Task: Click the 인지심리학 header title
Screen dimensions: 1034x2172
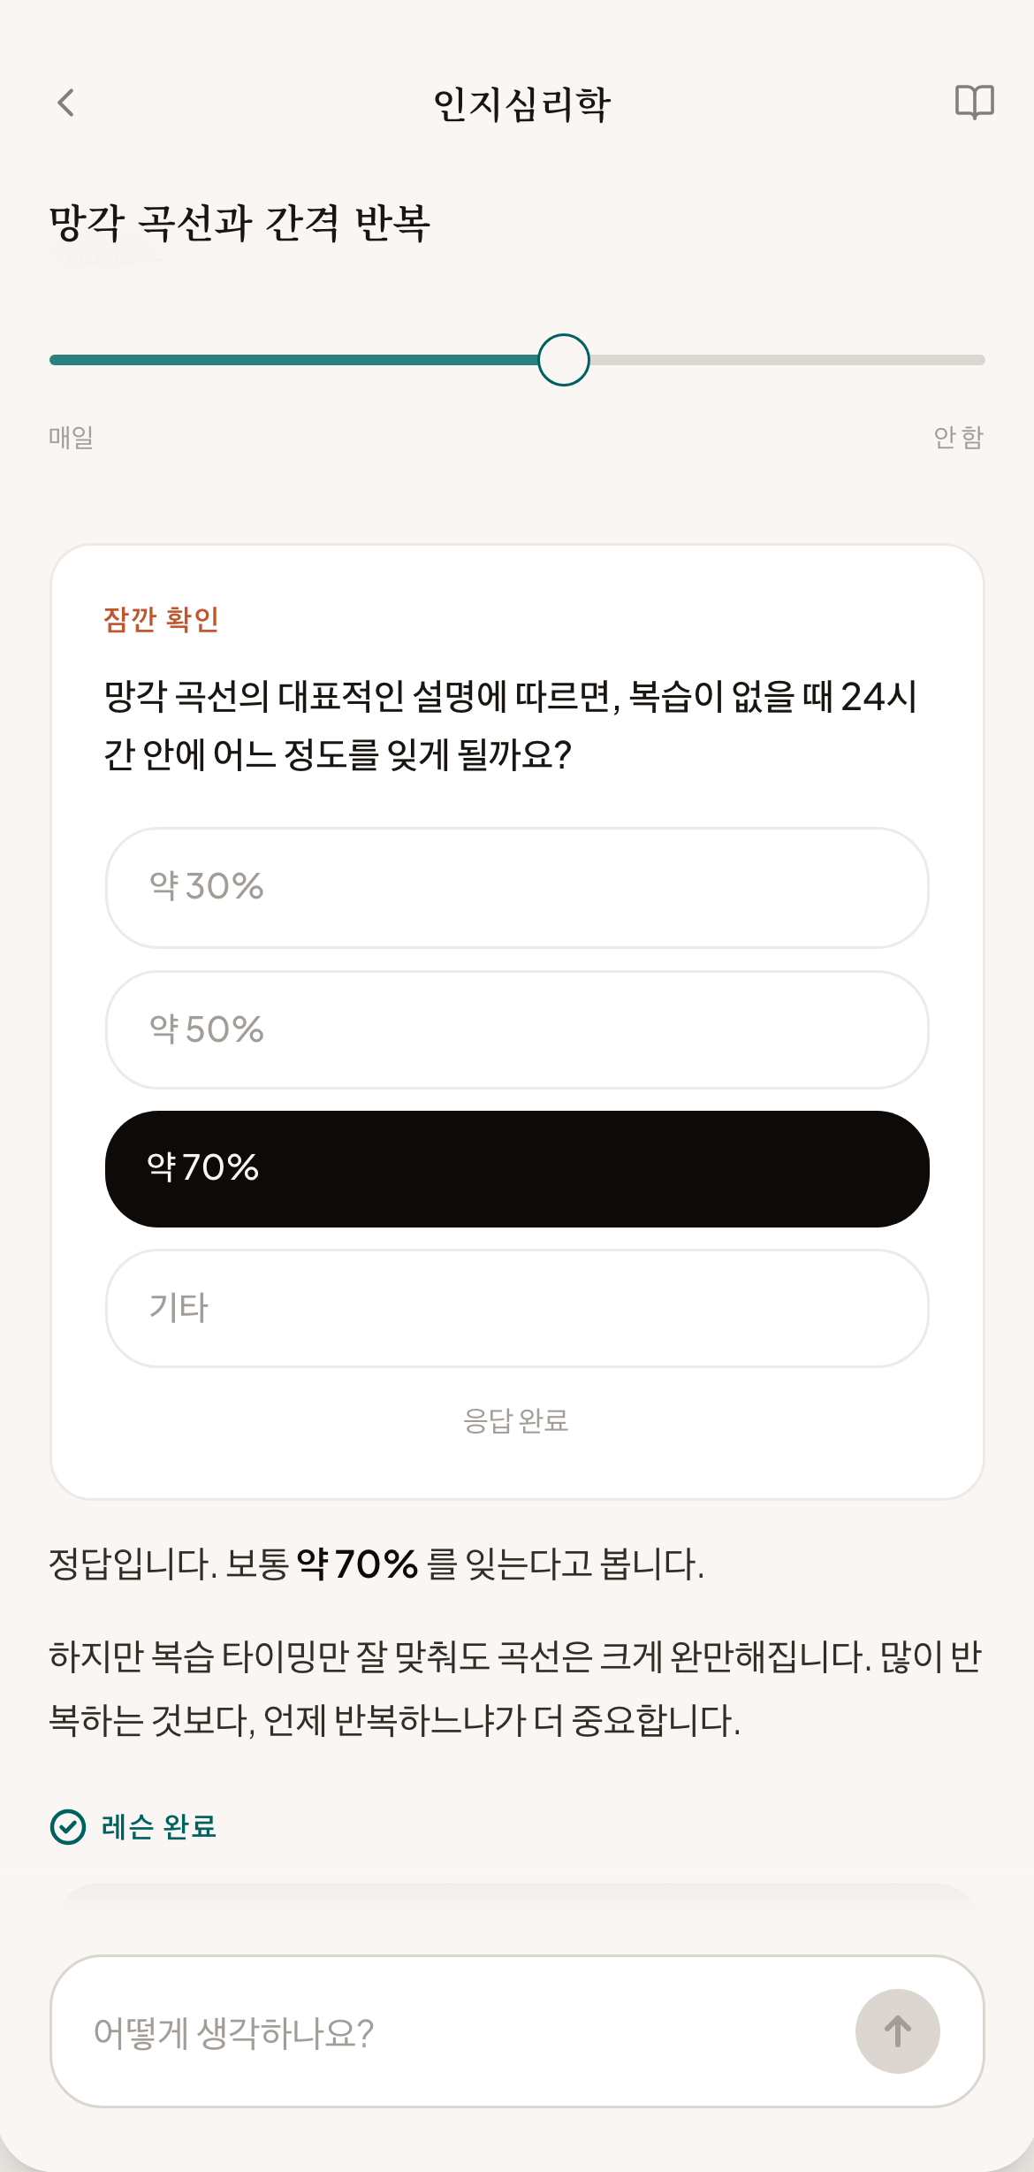Action: tap(521, 103)
